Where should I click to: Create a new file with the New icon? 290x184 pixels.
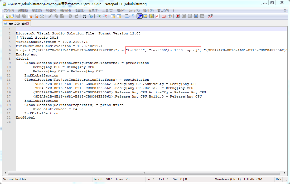point(6,16)
